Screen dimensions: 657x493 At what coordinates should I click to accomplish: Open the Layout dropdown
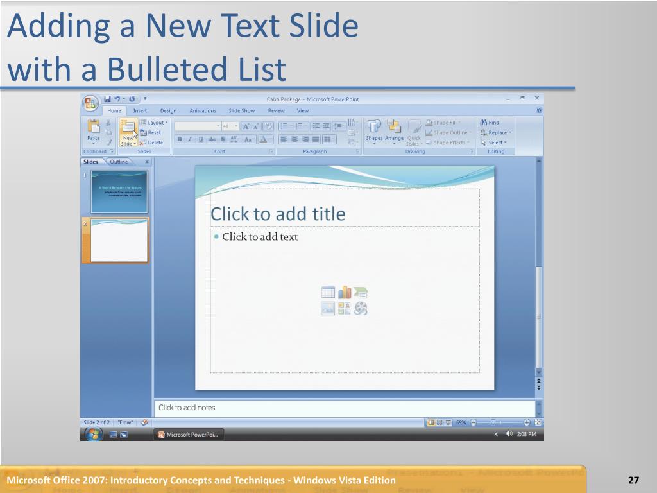(x=153, y=123)
